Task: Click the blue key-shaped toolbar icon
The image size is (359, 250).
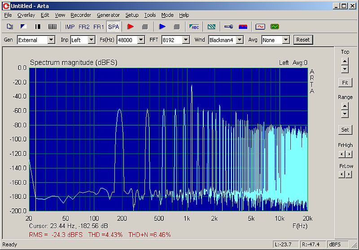Action: (x=228, y=27)
